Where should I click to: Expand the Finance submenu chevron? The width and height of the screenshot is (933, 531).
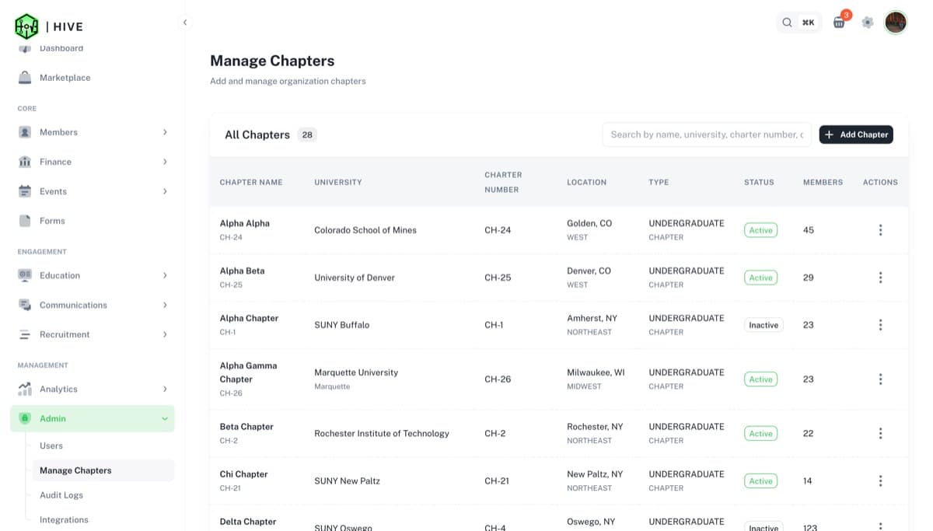pyautogui.click(x=165, y=162)
